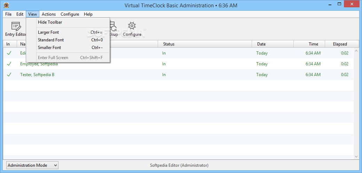
Task: Click the In status of Employee row
Action: tap(164, 64)
